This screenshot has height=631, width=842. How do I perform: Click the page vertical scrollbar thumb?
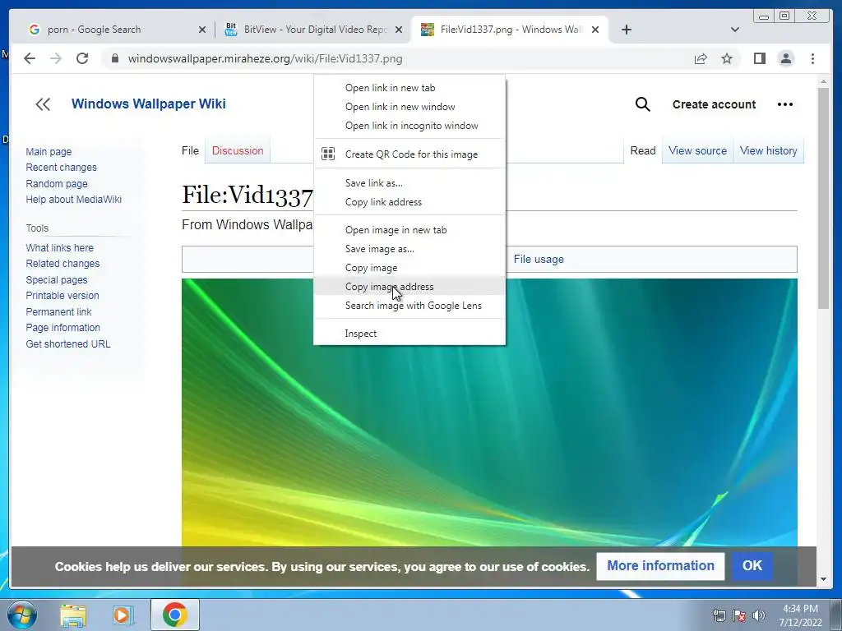(823, 199)
